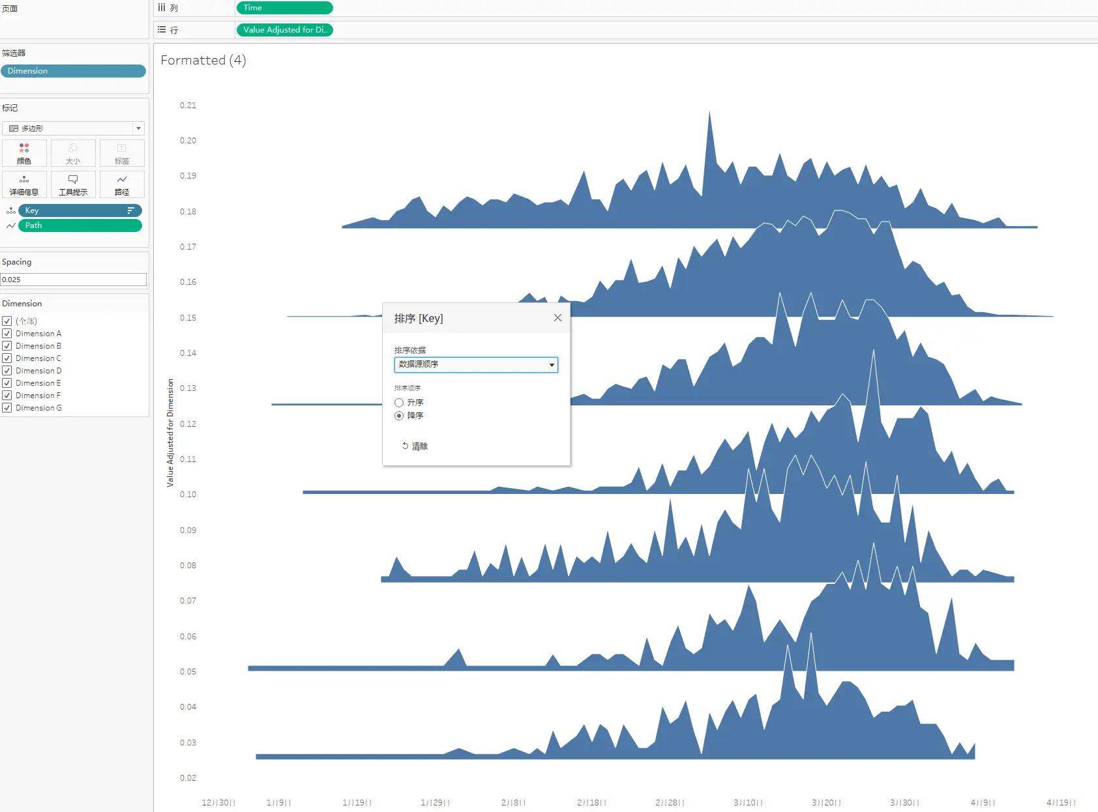Viewport: 1098px width, 812px height.
Task: Click the Value Adjusted for Dimension axis title
Action: pyautogui.click(x=170, y=433)
